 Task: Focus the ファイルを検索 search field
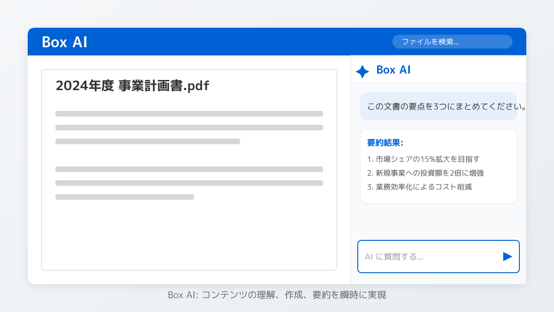point(452,42)
